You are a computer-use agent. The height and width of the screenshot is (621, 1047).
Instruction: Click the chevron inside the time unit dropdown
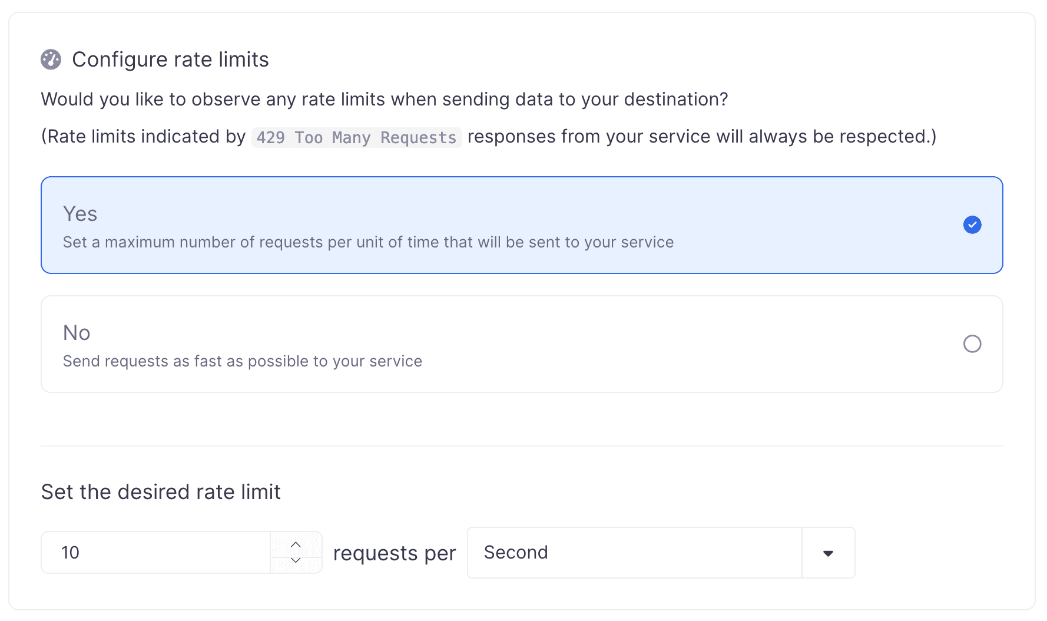(828, 553)
